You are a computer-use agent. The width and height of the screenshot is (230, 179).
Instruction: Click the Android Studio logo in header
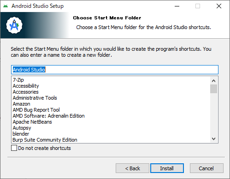14,25
